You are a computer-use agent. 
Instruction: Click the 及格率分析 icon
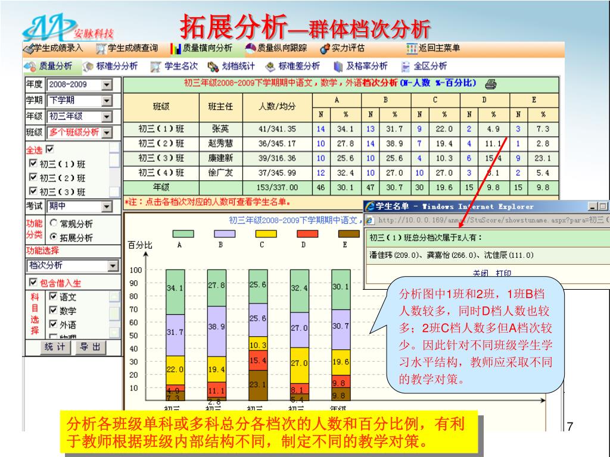tap(338, 67)
